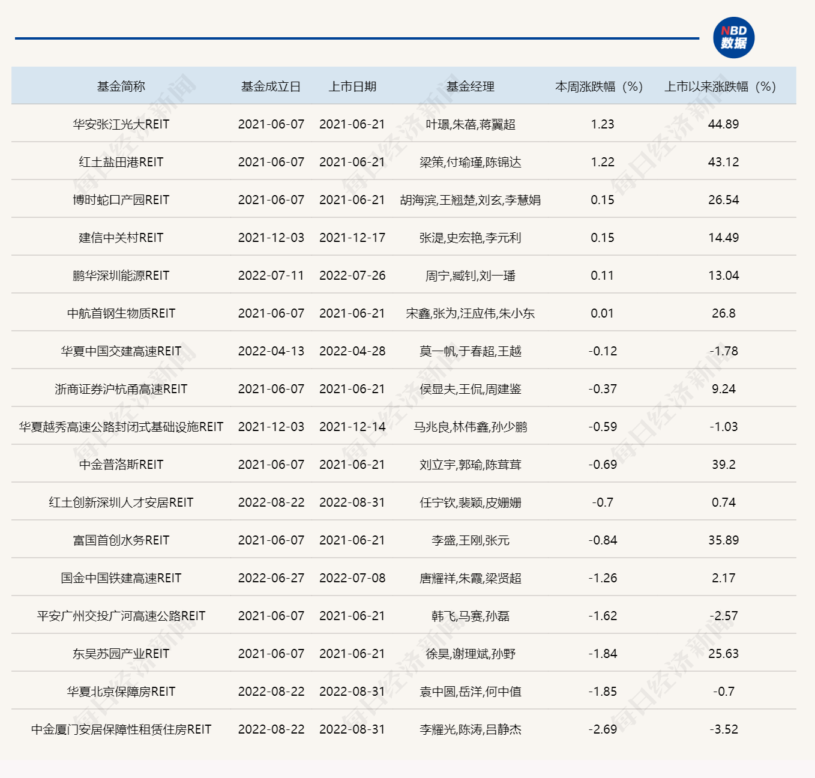Select the 国金中国铁建高速REIT fund name

point(121,578)
